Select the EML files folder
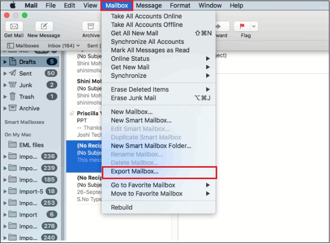This screenshot has height=244, width=330. 29,145
